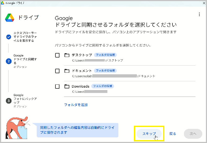Click the folder icon beside Downloads
This screenshot has height=143, width=207.
tap(67, 86)
